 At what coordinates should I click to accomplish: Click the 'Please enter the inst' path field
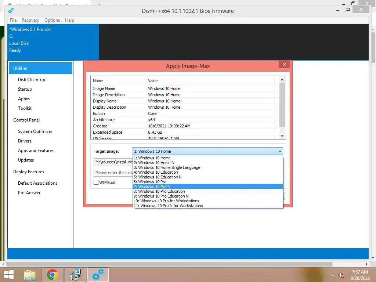click(113, 173)
